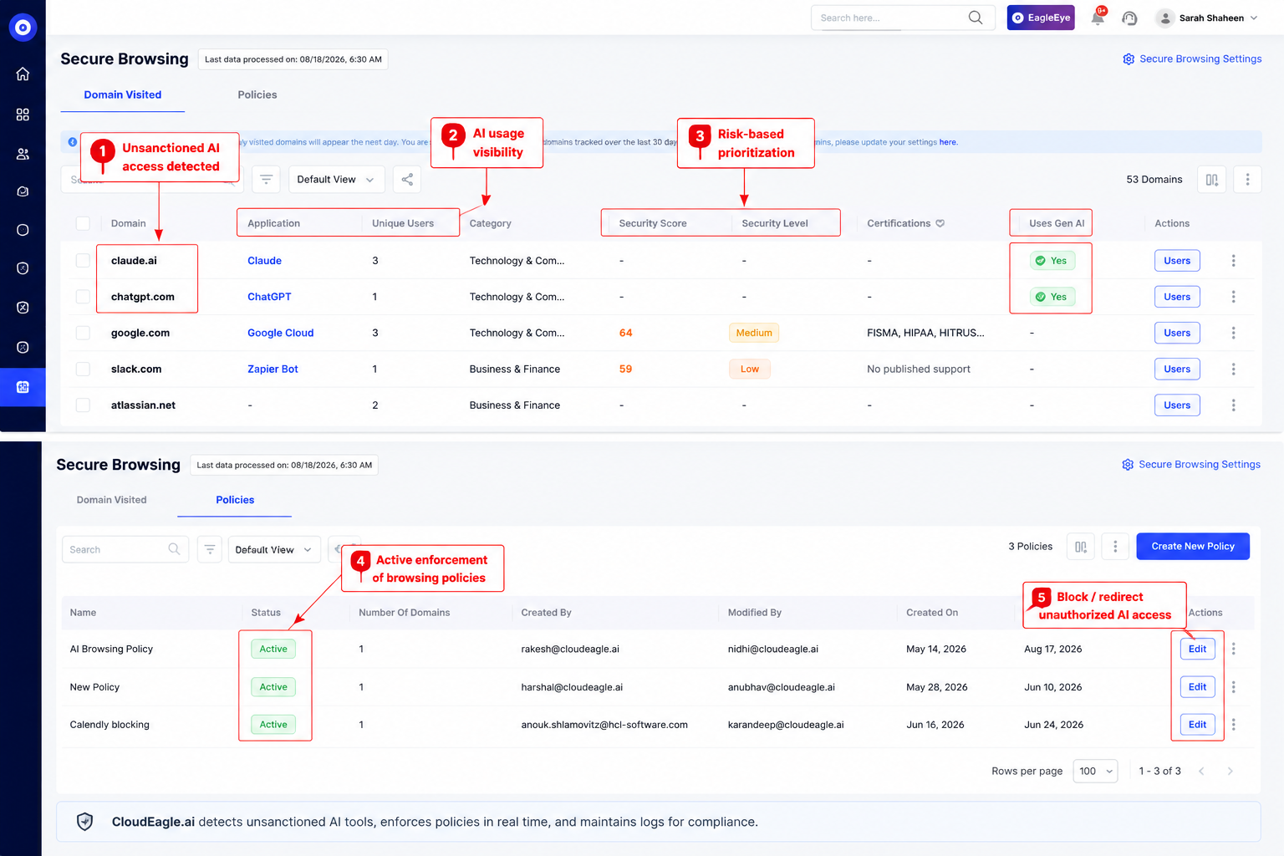This screenshot has height=856, width=1284.
Task: Open row menu for AI Browsing Policy
Action: click(1233, 649)
